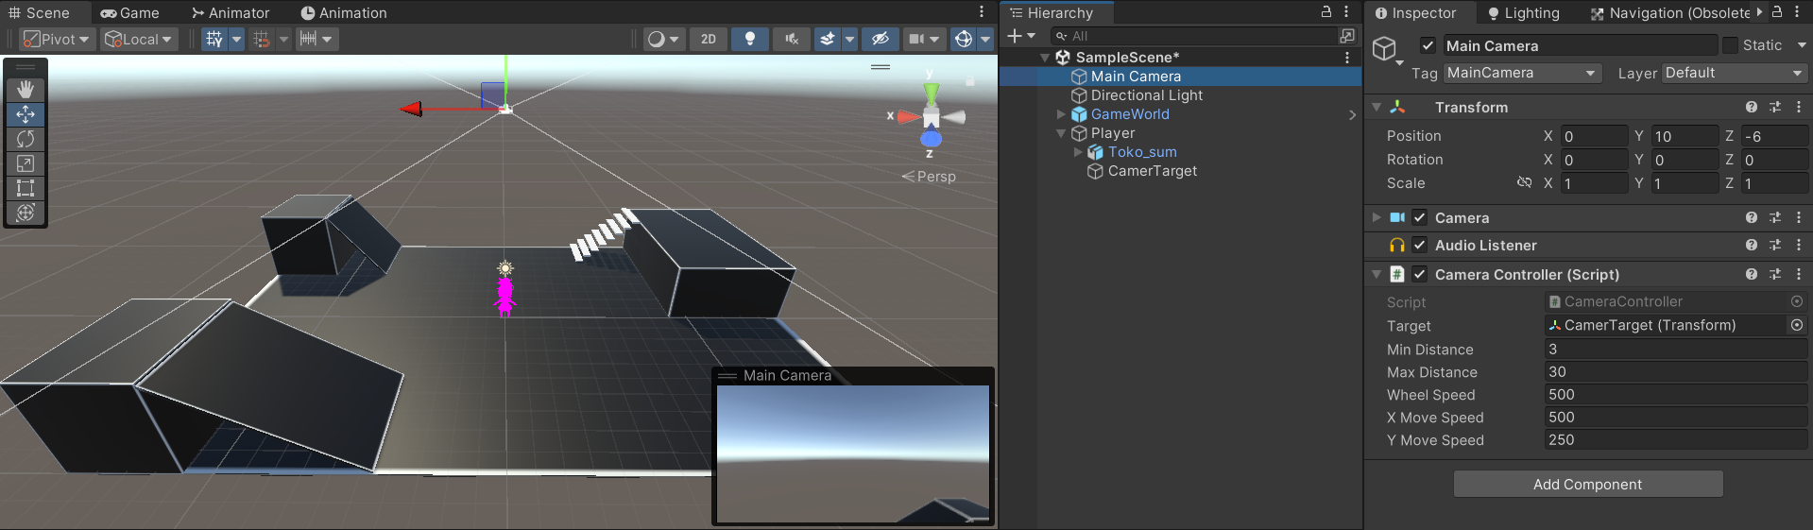Expand the GameWorld object
Screen dimensions: 1813x530
[x=1061, y=114]
